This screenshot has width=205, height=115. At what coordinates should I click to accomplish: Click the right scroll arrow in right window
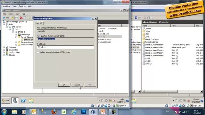(x=201, y=92)
